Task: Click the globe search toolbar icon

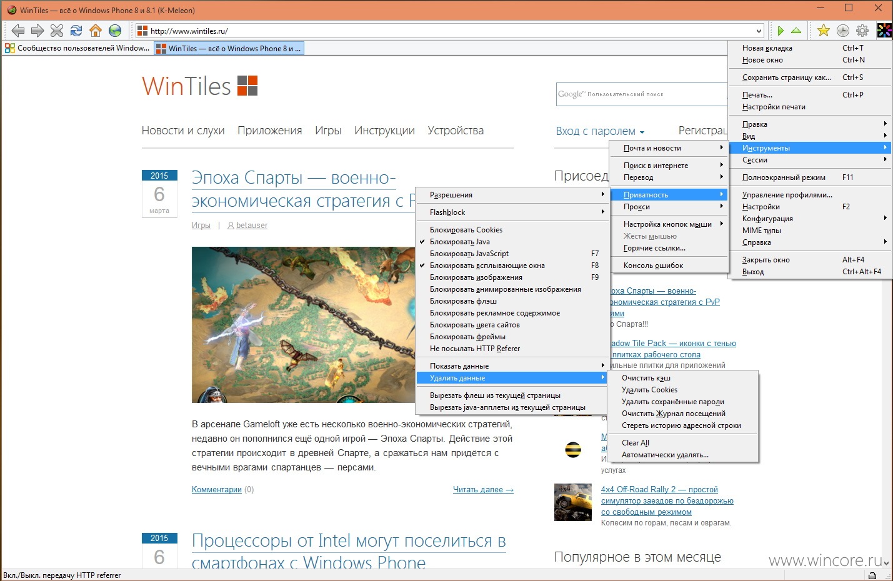Action: [x=115, y=31]
